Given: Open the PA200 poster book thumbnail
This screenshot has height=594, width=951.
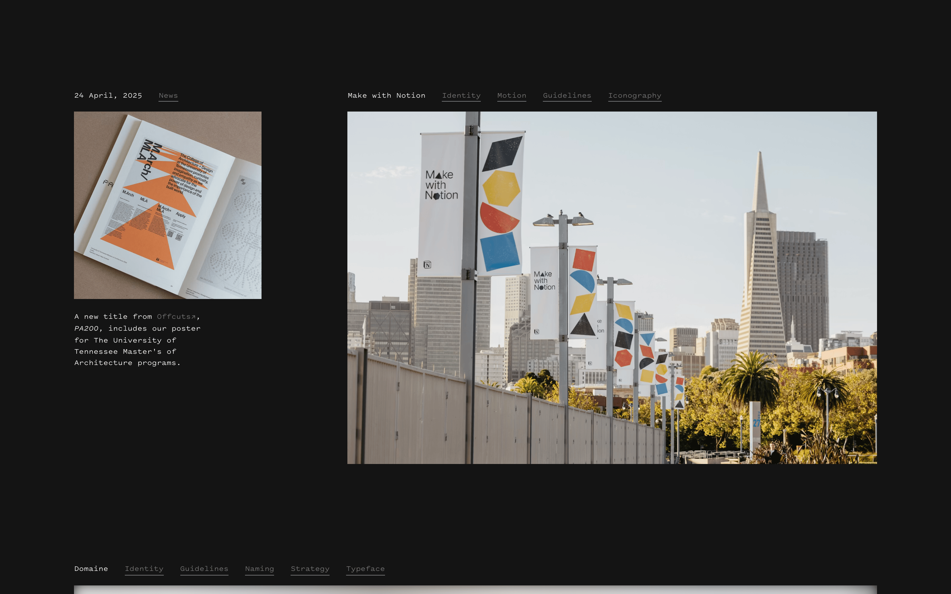Looking at the screenshot, I should (168, 205).
